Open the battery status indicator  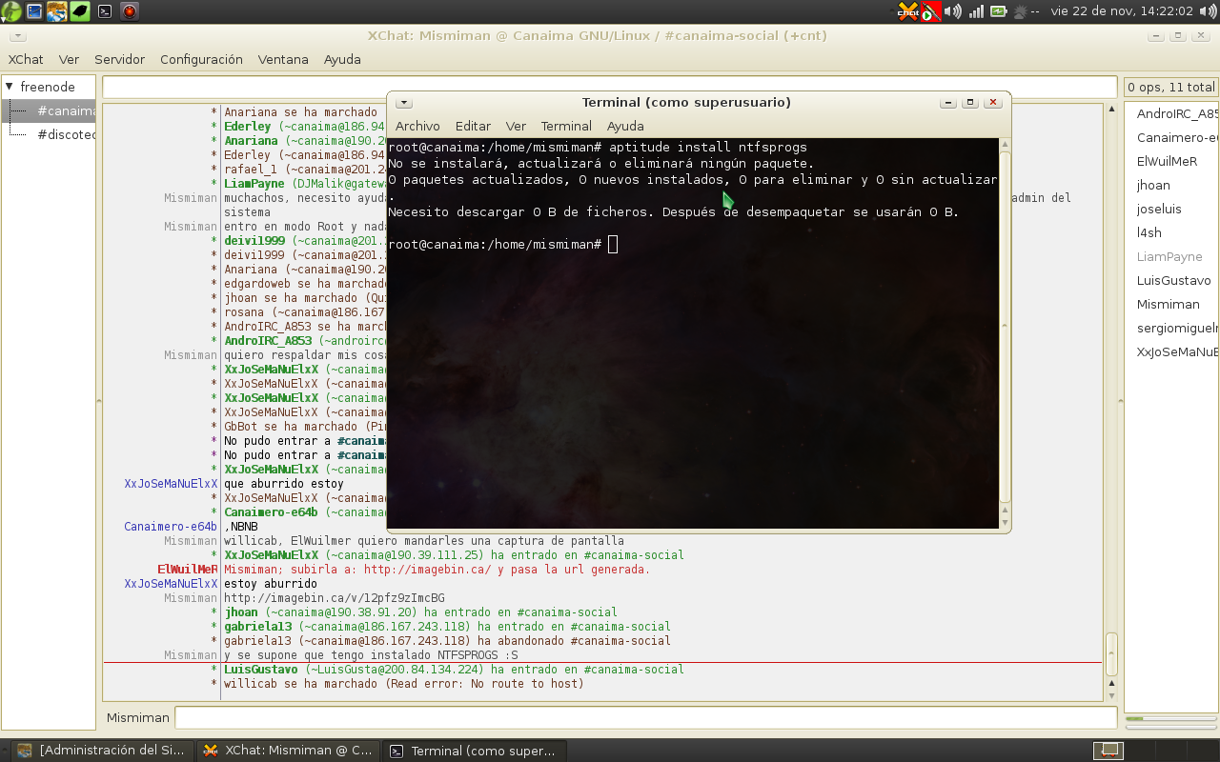pos(999,11)
